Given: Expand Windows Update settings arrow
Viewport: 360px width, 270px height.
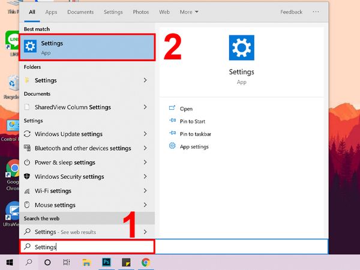Looking at the screenshot, I should [x=145, y=134].
